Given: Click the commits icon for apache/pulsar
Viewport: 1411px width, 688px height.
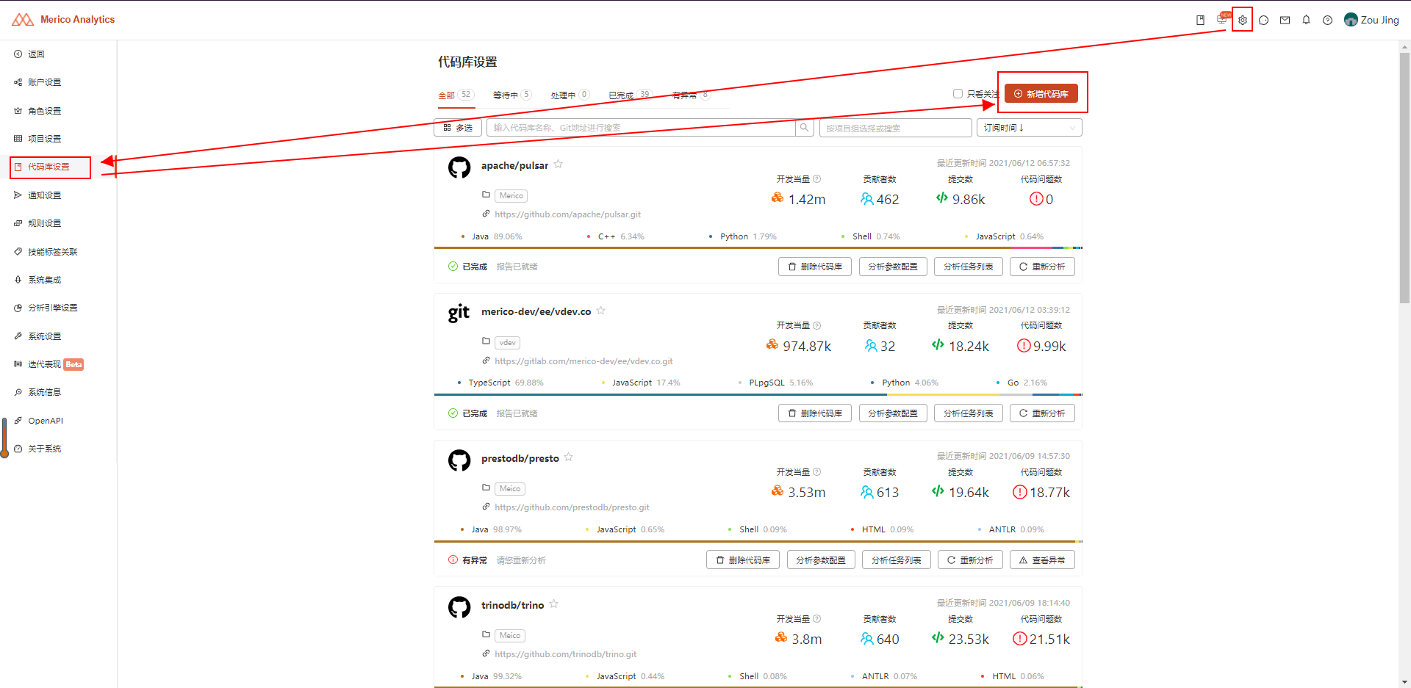Looking at the screenshot, I should click(x=942, y=198).
